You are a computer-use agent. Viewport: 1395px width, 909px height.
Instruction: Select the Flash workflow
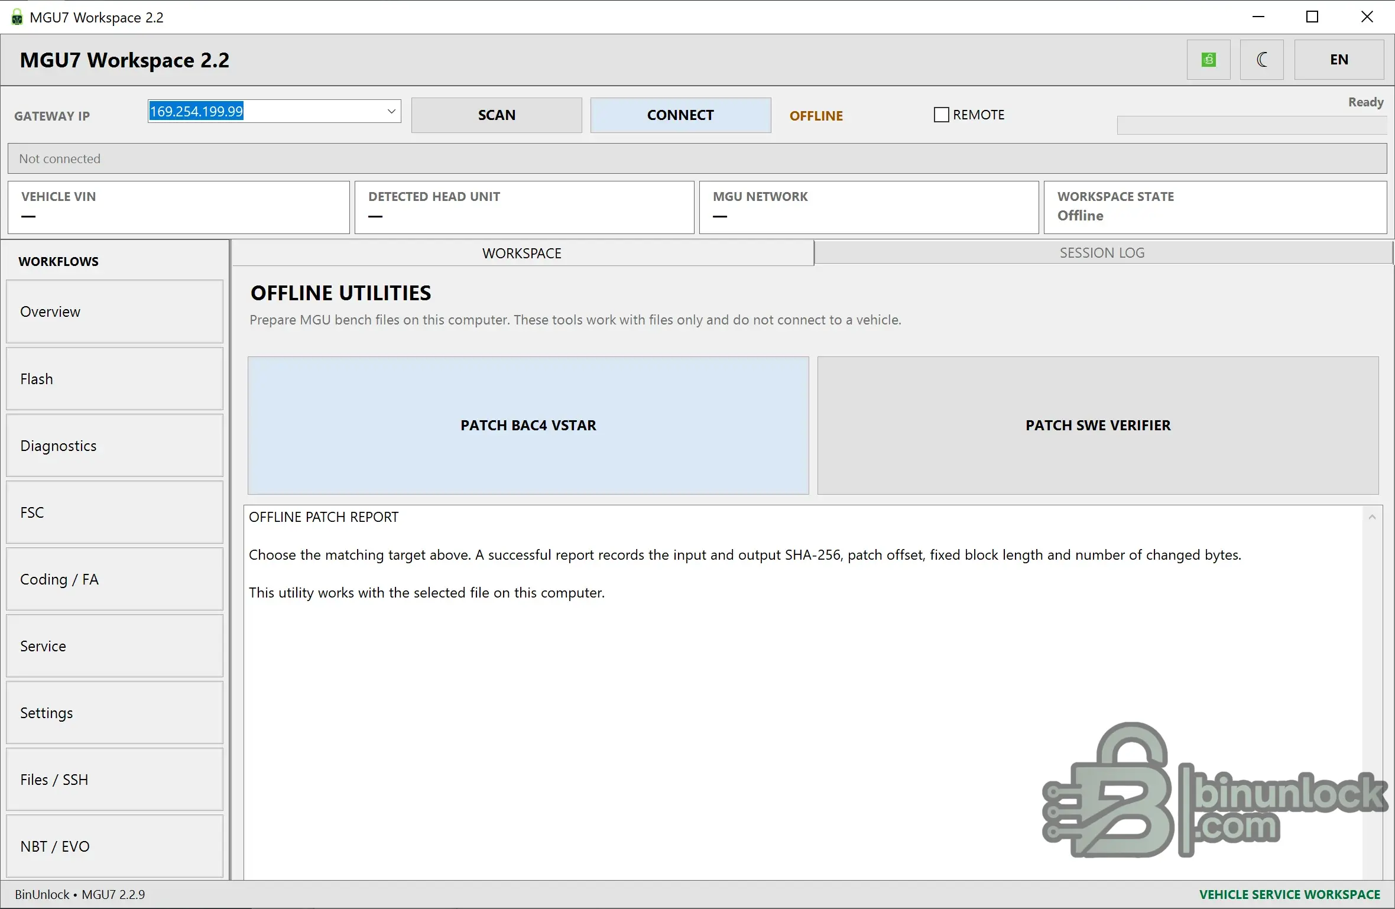pos(115,379)
